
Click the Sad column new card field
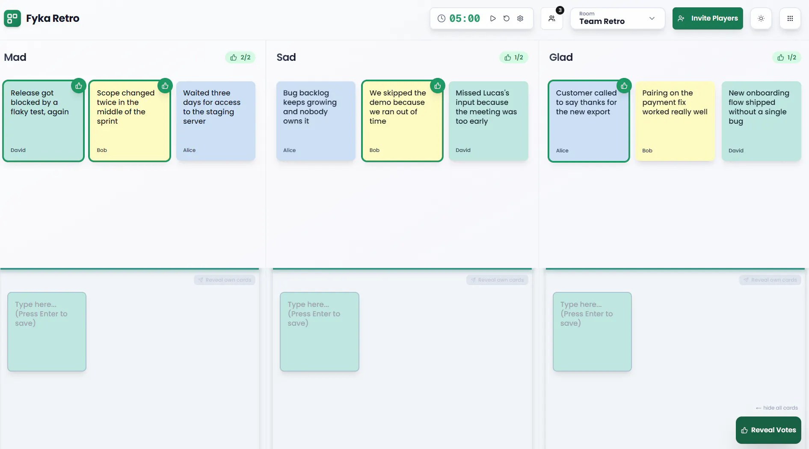click(320, 332)
